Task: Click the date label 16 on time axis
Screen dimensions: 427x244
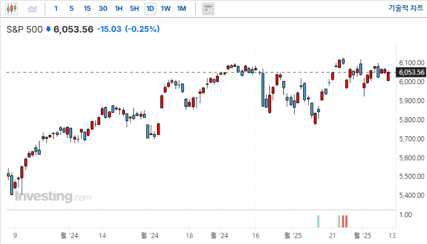Action: coord(255,235)
